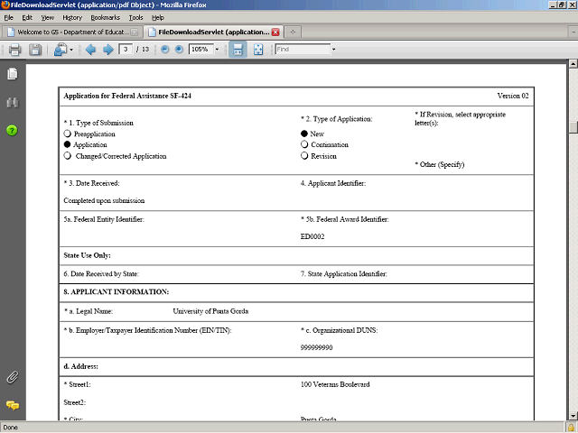
Task: Select the fit width scrolling mode icon
Action: (238, 50)
